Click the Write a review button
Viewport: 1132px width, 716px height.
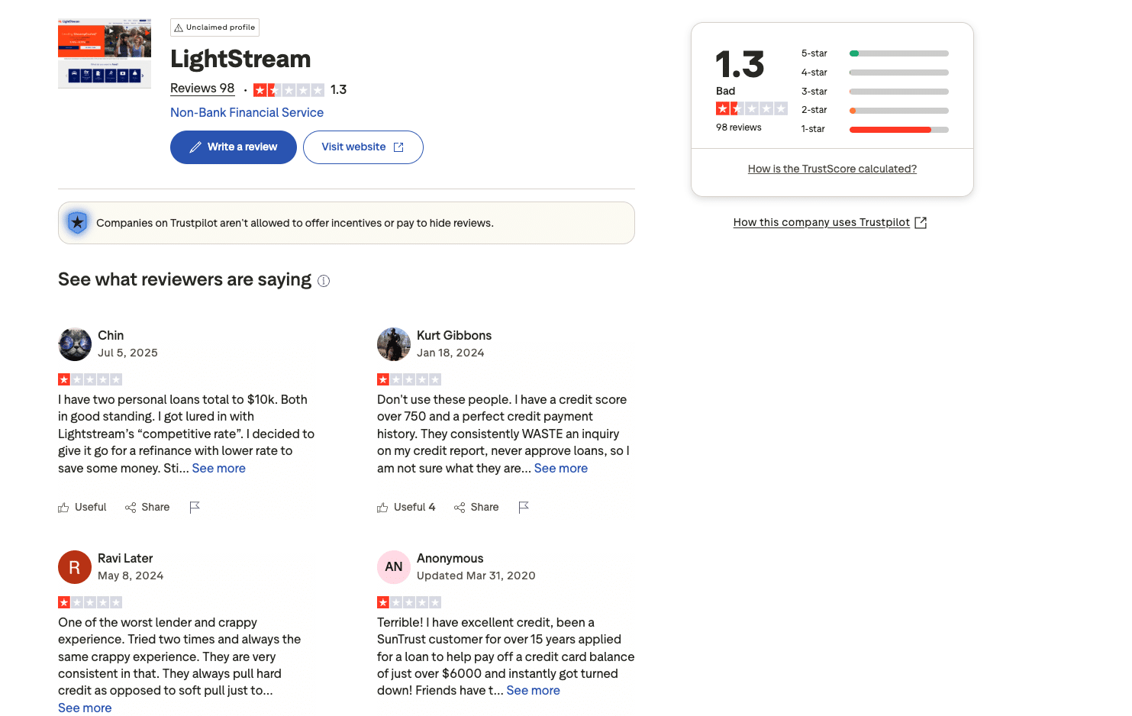(x=233, y=147)
